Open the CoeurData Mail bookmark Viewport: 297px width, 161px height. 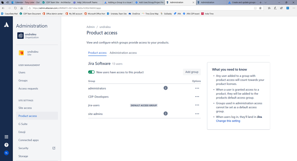[10, 14]
